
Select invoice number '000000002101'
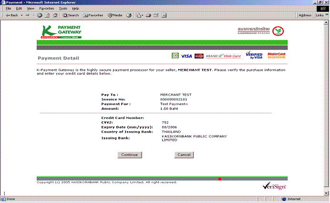(x=174, y=99)
